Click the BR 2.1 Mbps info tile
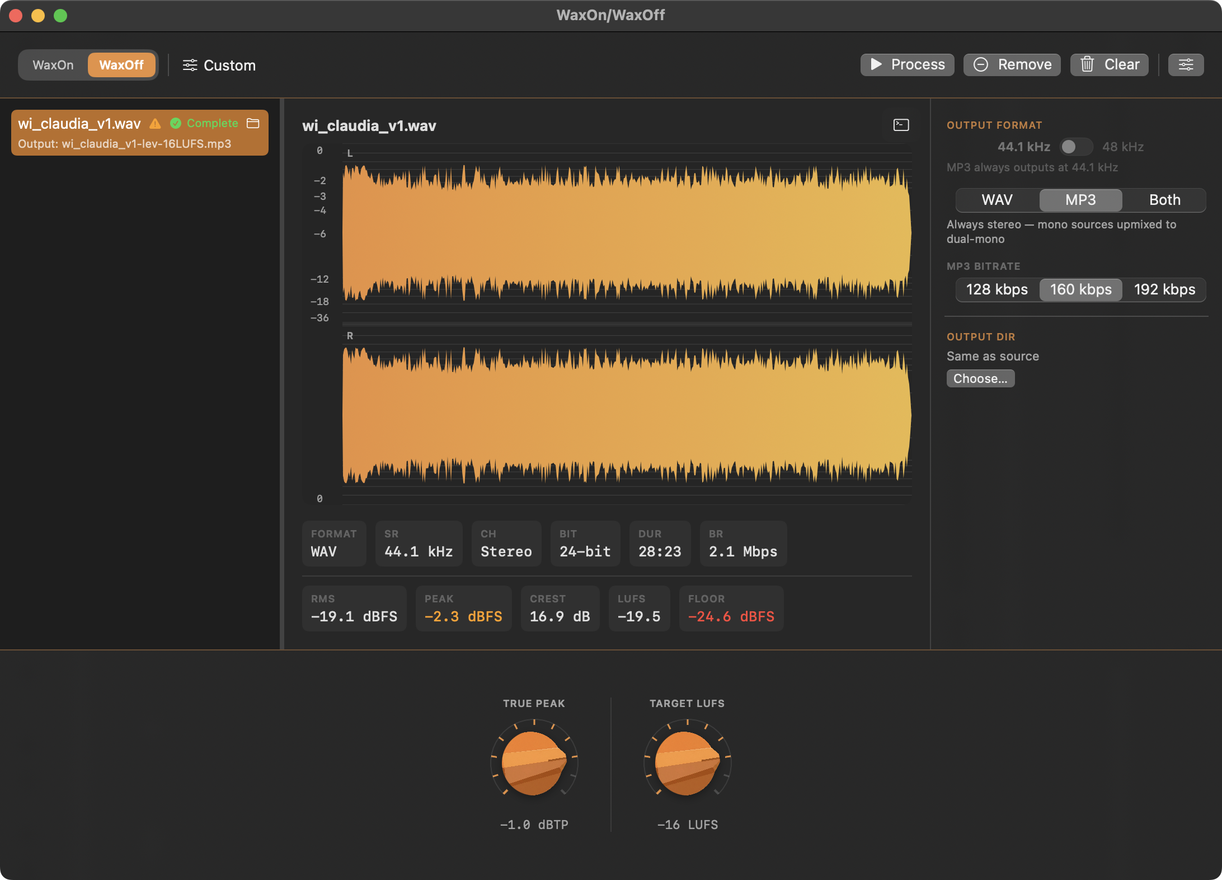The height and width of the screenshot is (880, 1222). point(743,543)
